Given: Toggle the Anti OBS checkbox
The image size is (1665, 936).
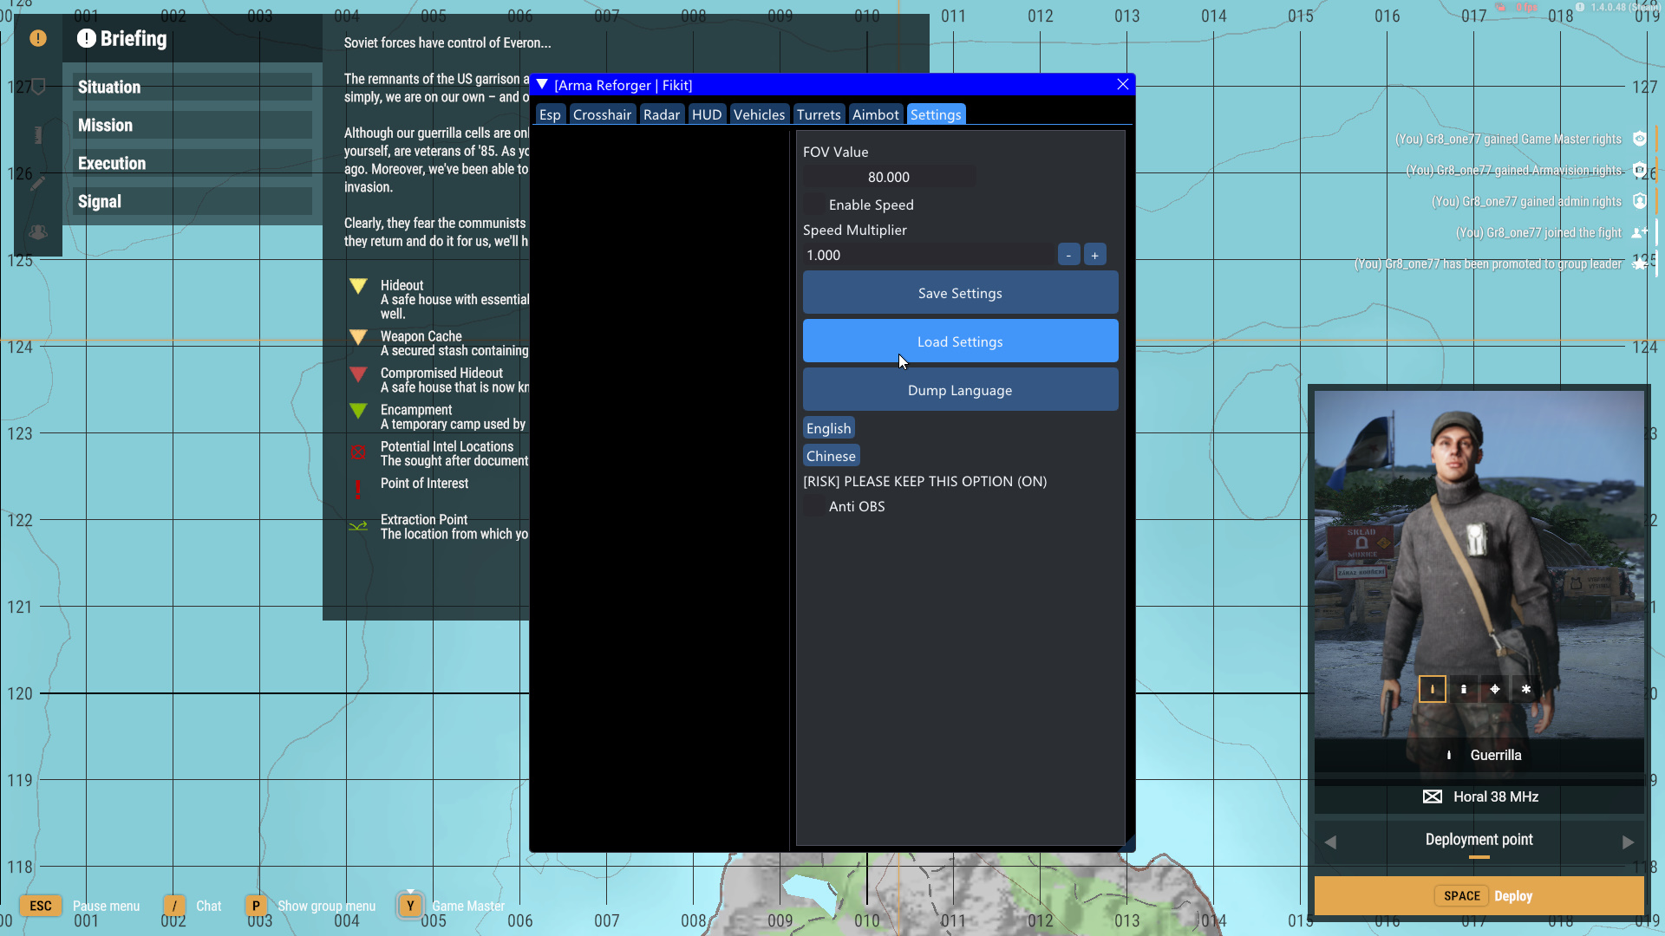Looking at the screenshot, I should [x=814, y=507].
